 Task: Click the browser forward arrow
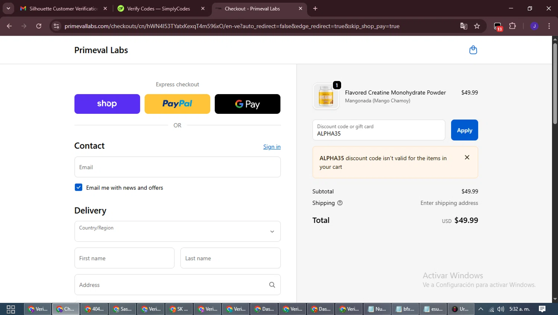(x=24, y=26)
